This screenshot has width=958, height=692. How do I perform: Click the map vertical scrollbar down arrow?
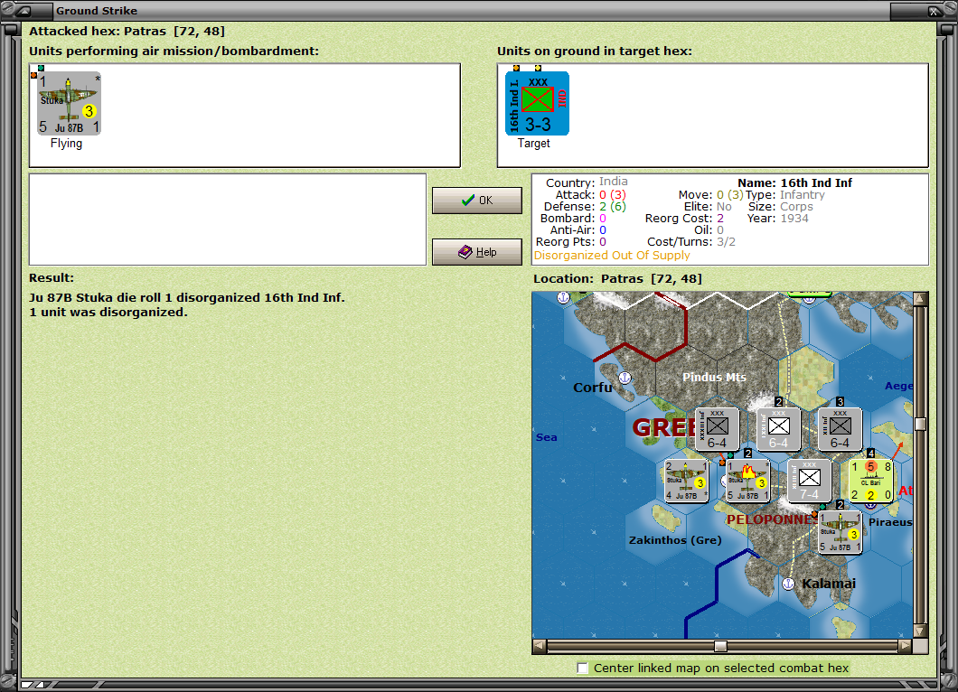tap(920, 631)
